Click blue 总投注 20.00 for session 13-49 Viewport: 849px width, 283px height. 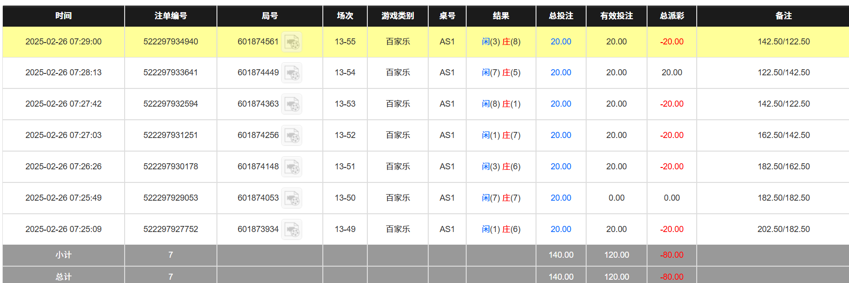pos(560,229)
